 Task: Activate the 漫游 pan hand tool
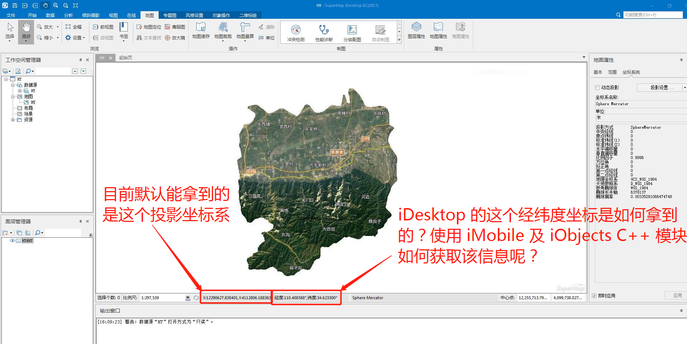[26, 32]
